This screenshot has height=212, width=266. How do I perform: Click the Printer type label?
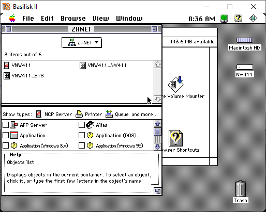[93, 115]
